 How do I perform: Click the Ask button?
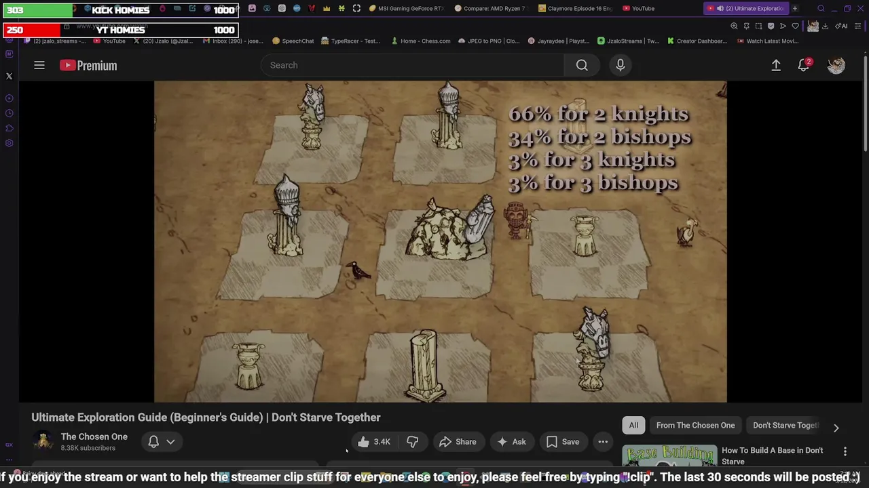pyautogui.click(x=511, y=442)
